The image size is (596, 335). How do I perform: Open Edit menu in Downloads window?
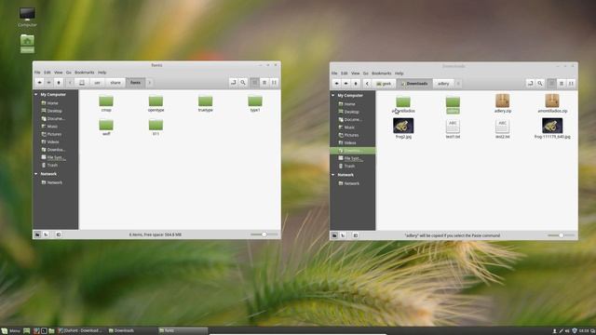pyautogui.click(x=345, y=74)
